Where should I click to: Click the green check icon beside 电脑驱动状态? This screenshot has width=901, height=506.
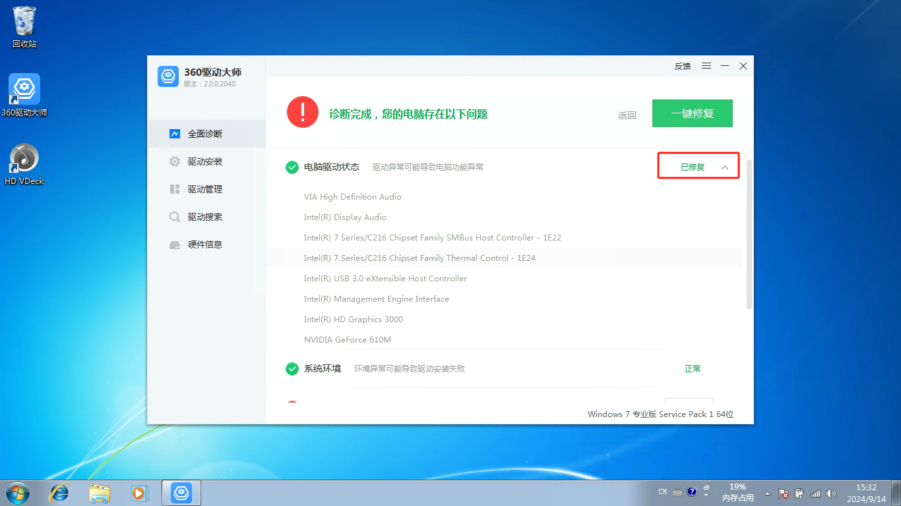tap(292, 167)
